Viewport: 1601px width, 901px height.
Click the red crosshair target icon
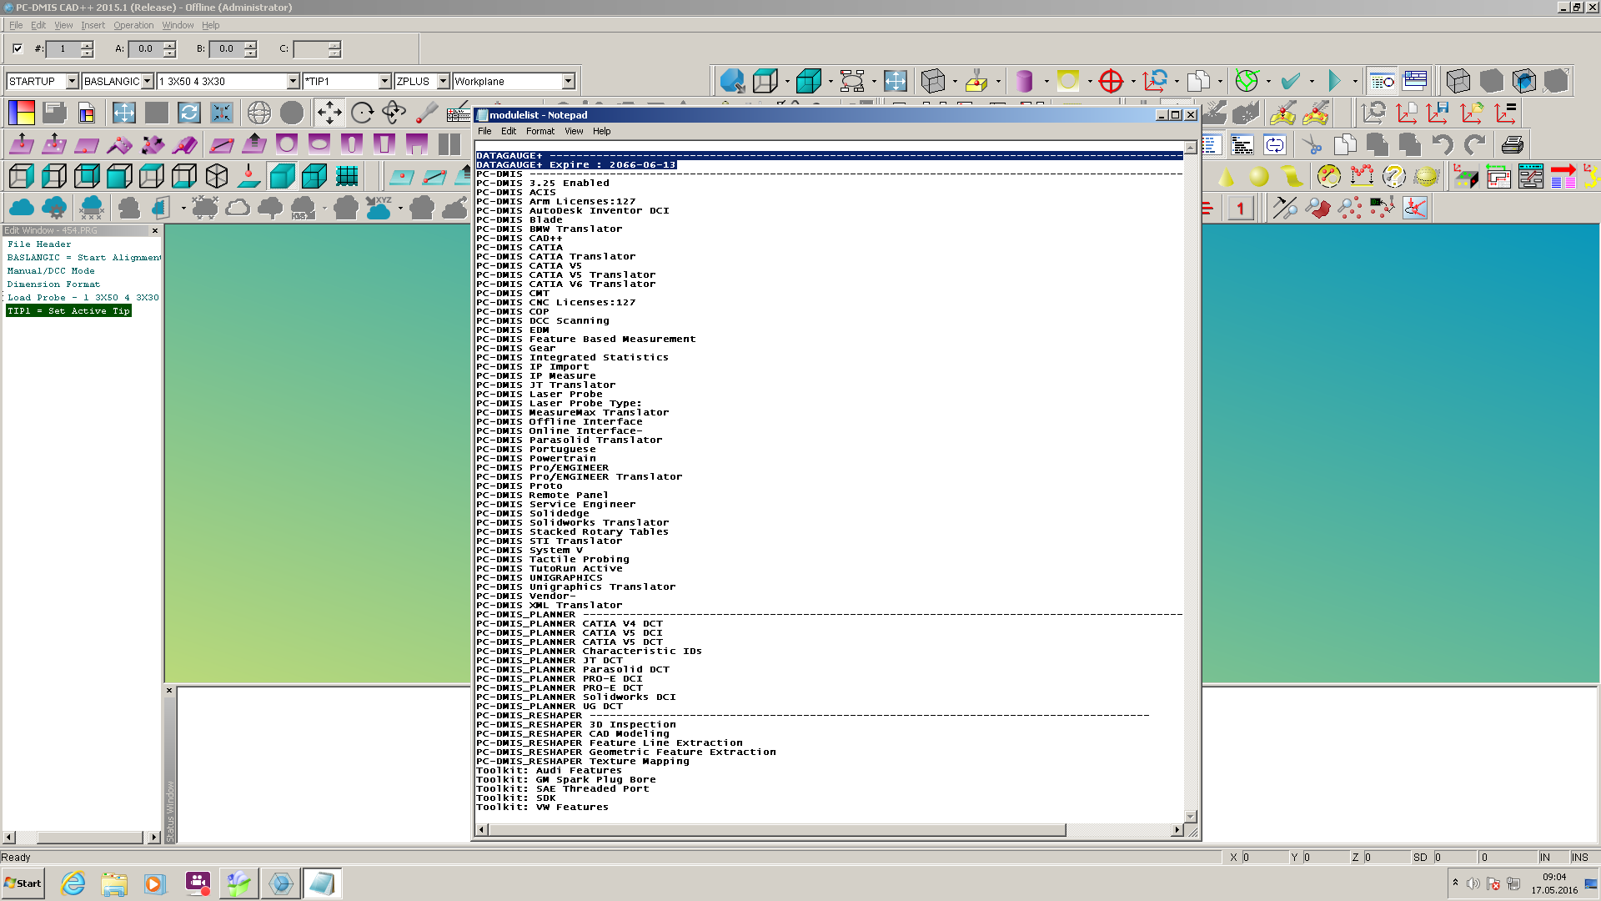[1111, 81]
